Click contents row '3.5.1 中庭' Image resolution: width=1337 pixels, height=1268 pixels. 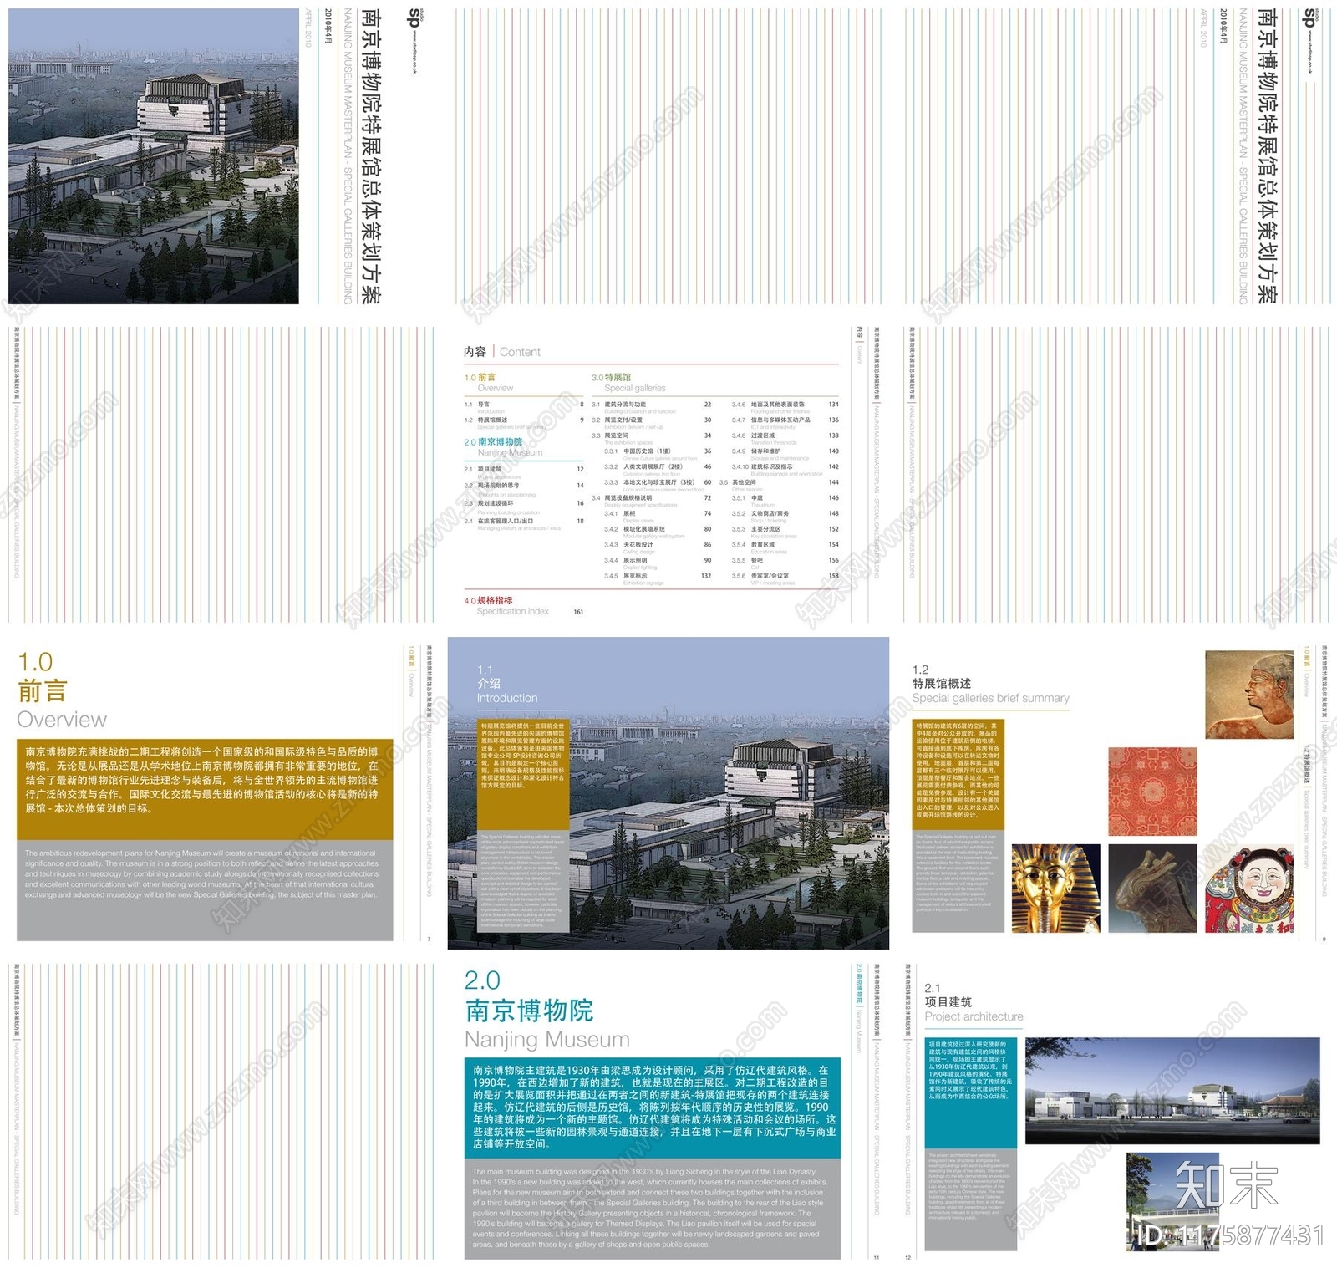785,498
